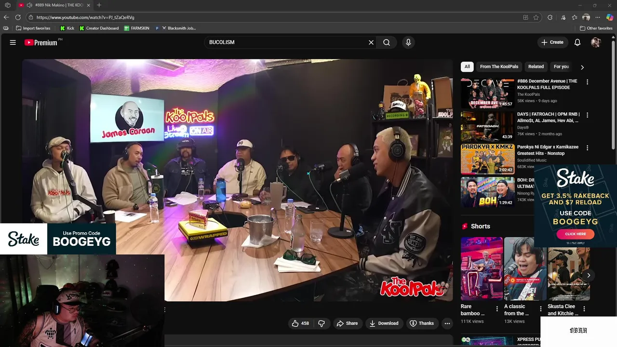
Task: Like the video with 458 likes
Action: coord(300,323)
